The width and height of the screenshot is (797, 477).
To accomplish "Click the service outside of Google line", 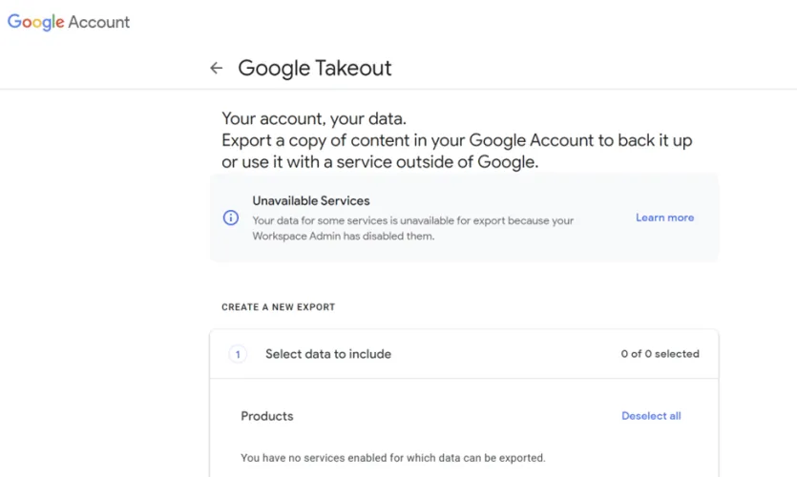I will pos(380,162).
